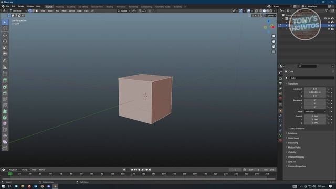Image resolution: width=336 pixels, height=189 pixels.
Task: Select the Select Box tool
Action: 5,22
